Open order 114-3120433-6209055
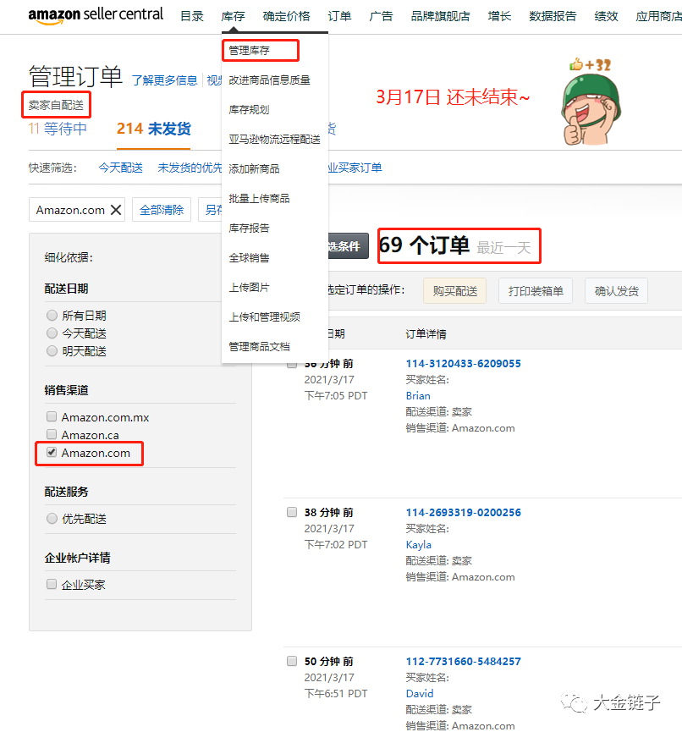Screen dimensions: 682x732 (x=463, y=364)
